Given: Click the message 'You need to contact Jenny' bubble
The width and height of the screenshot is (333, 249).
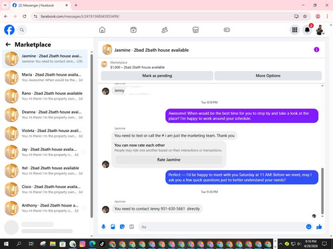Looking at the screenshot, I should 157,208.
